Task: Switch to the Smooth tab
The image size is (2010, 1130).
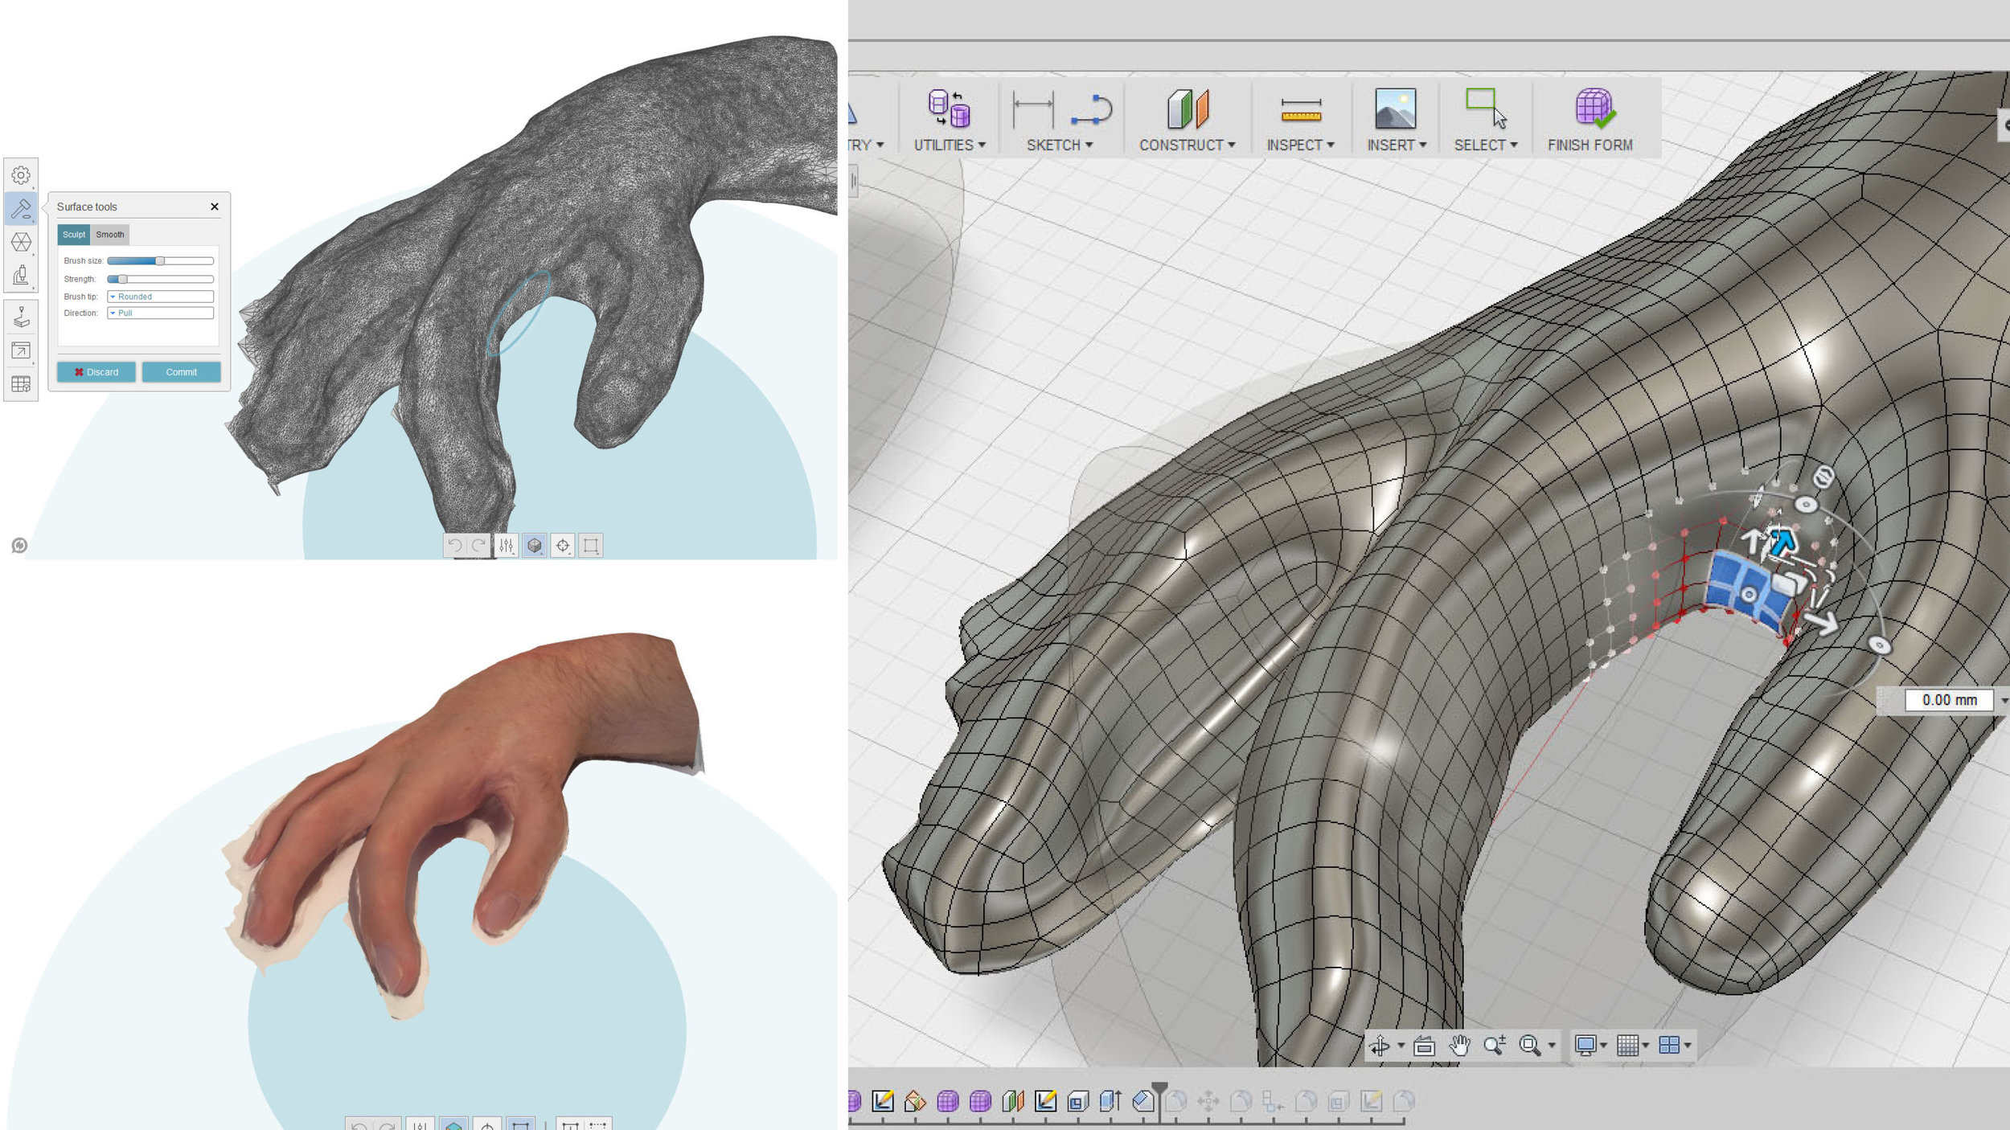Action: coord(110,235)
